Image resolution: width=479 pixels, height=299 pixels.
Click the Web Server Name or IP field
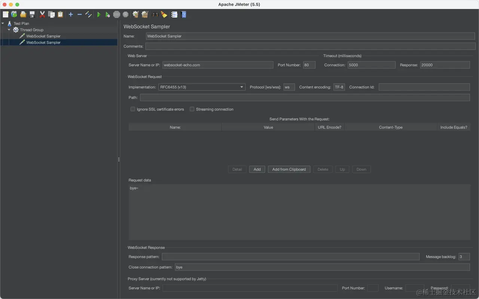(x=218, y=65)
